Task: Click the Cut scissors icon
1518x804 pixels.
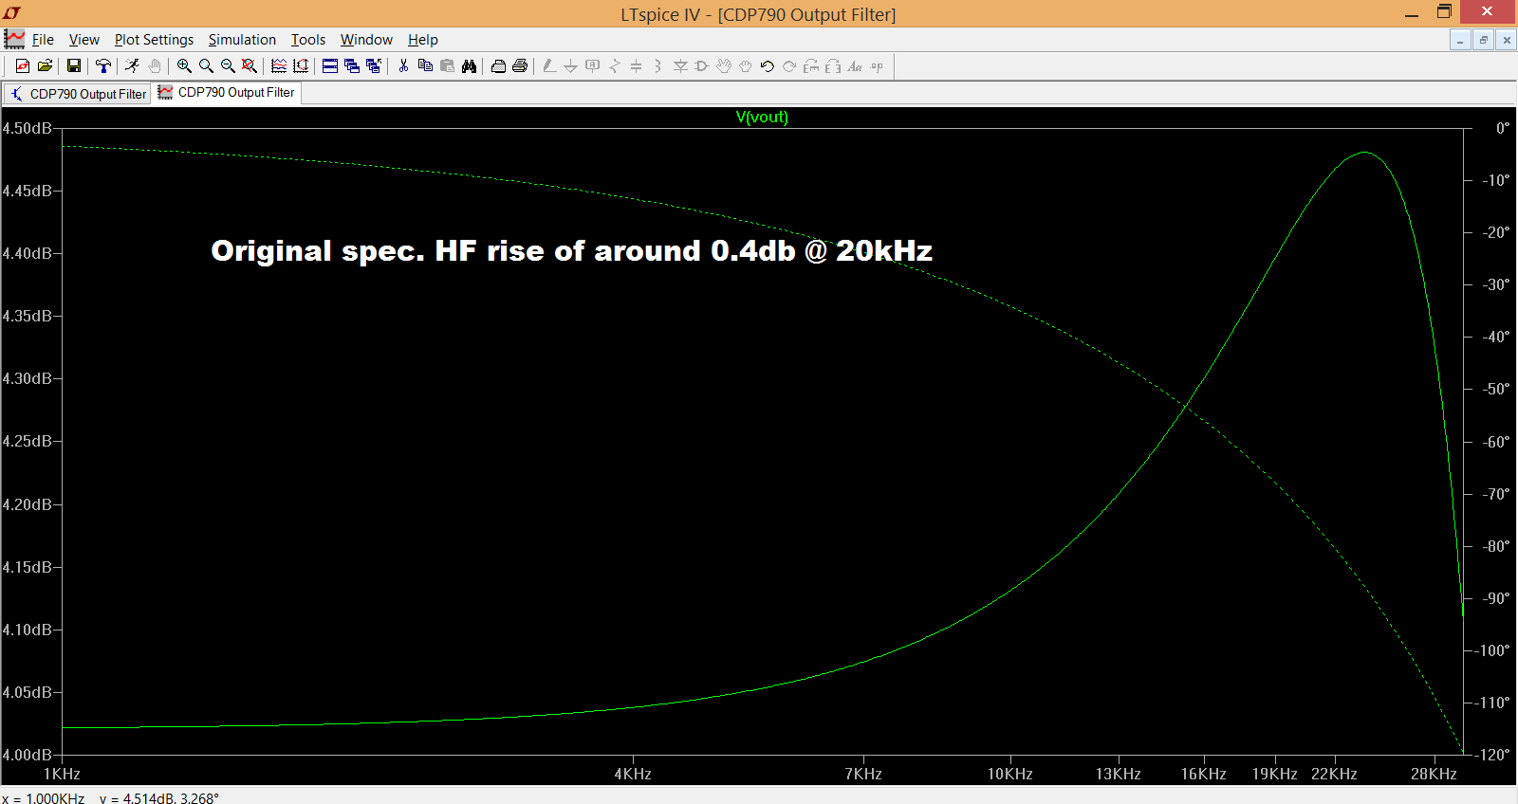Action: tap(403, 65)
